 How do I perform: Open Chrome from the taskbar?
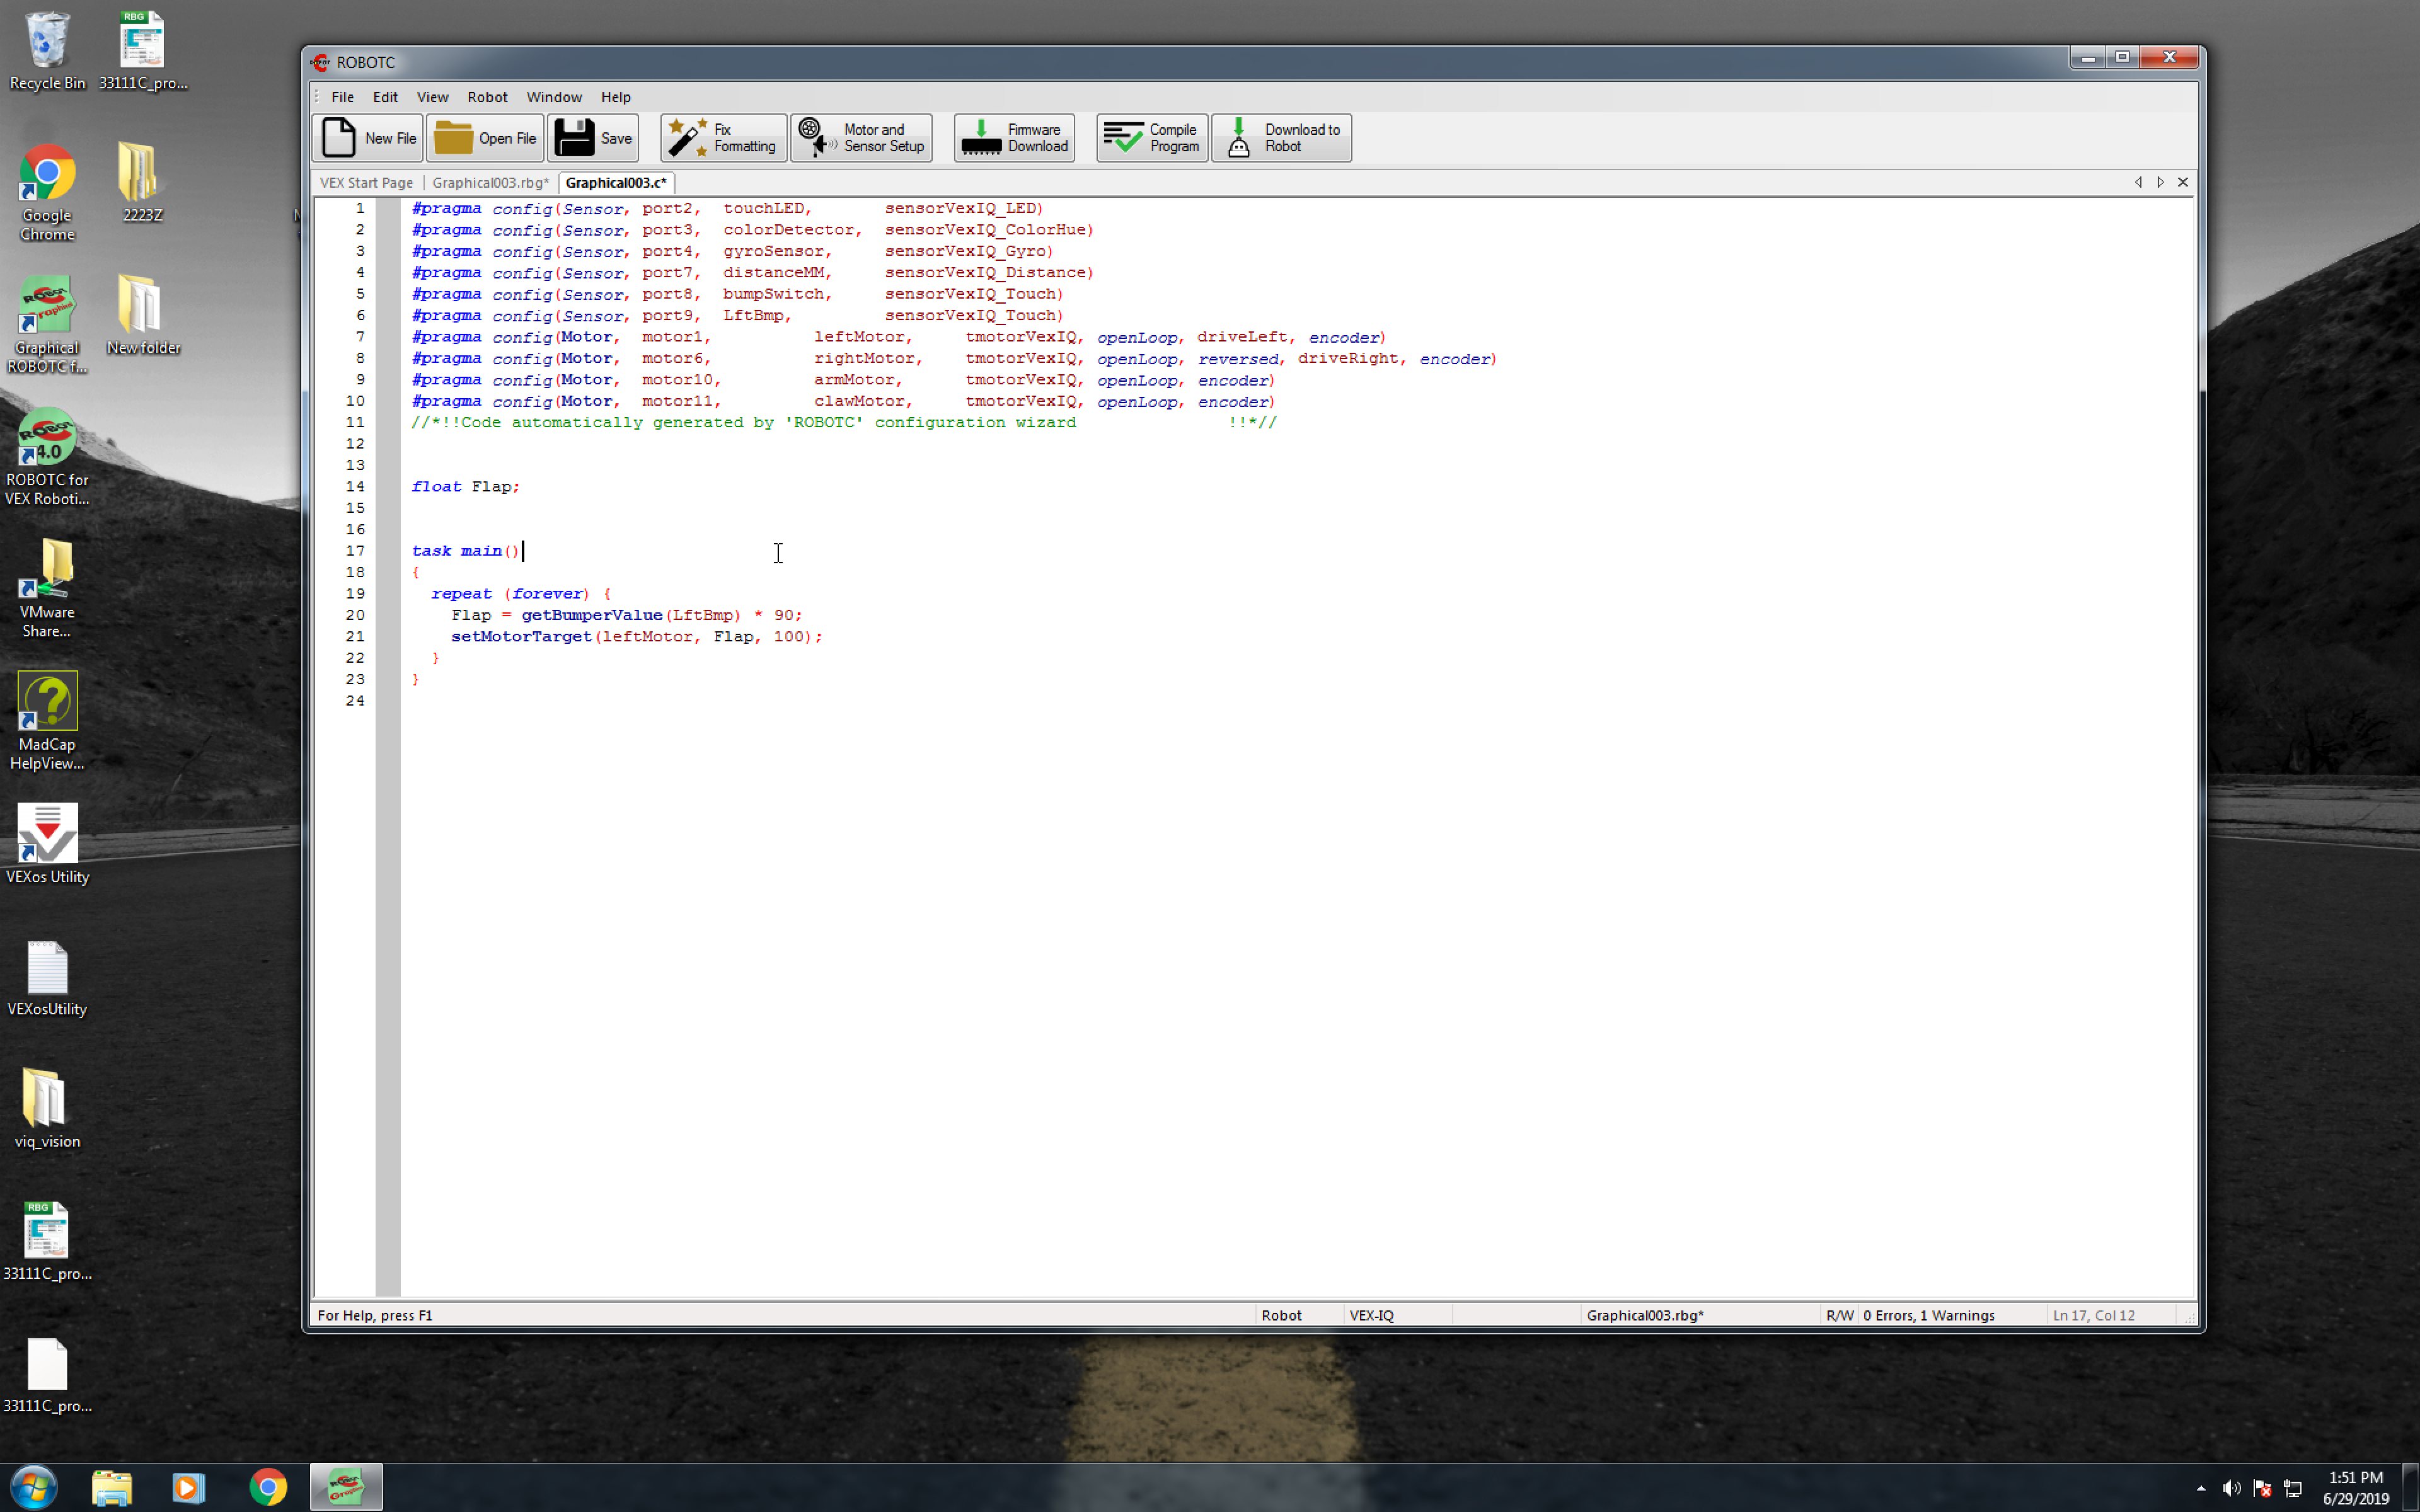(268, 1488)
